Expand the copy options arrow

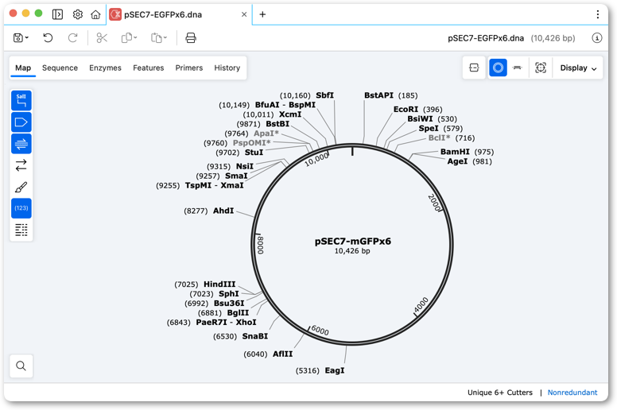pyautogui.click(x=135, y=37)
